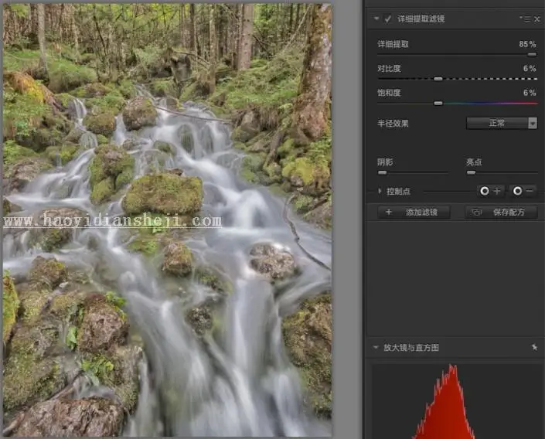Add a positive control point
This screenshot has width=545, height=439.
pos(490,191)
